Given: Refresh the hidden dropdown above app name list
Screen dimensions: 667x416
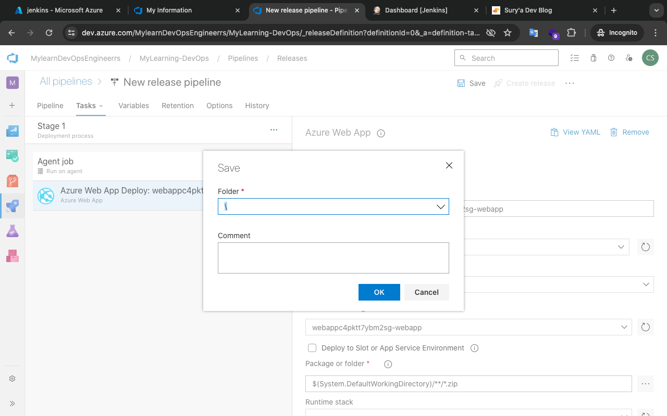Looking at the screenshot, I should pos(646,247).
